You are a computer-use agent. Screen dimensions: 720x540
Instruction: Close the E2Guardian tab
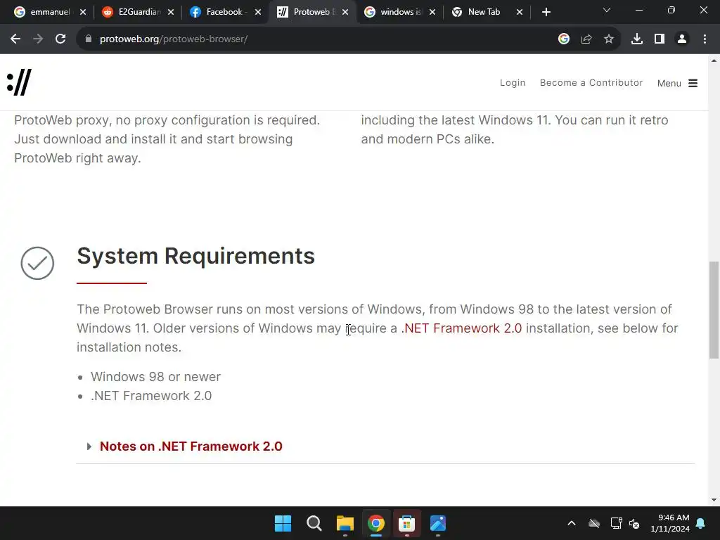(x=170, y=13)
